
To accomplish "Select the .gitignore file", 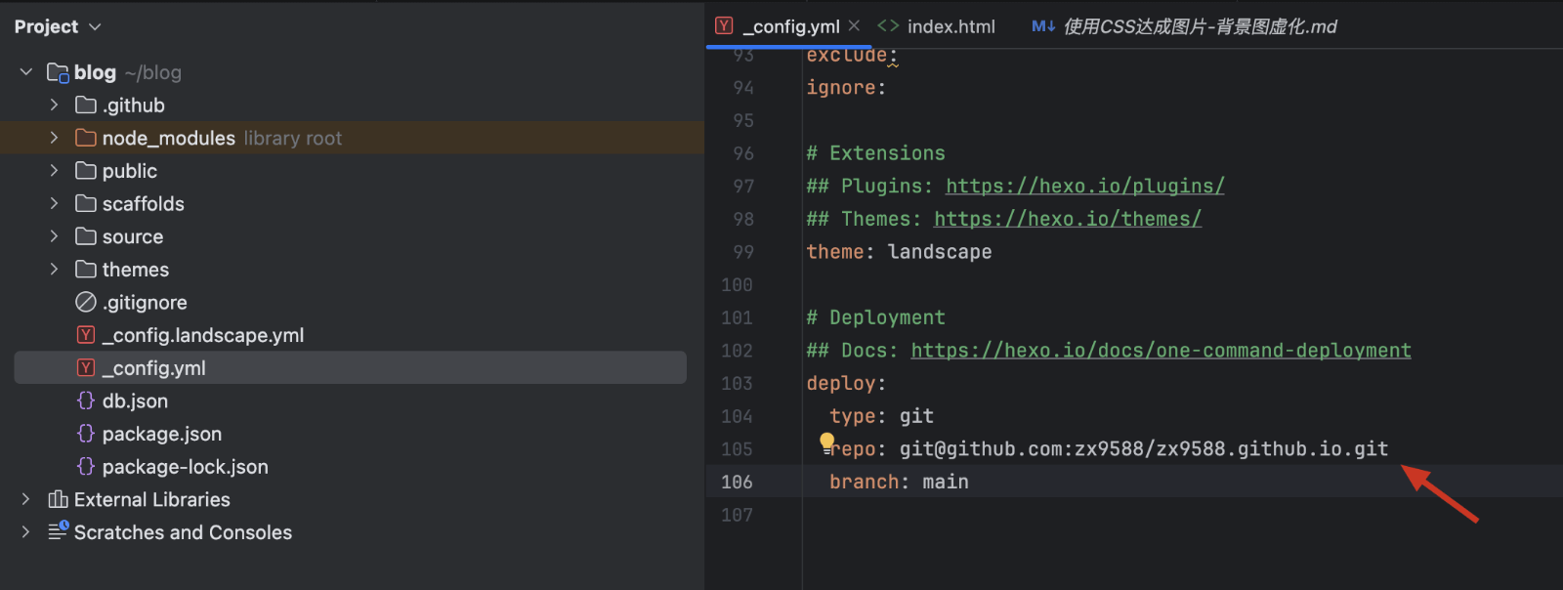I will pos(145,302).
